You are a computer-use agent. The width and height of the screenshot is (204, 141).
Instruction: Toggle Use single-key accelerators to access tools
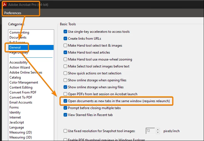pos(65,32)
